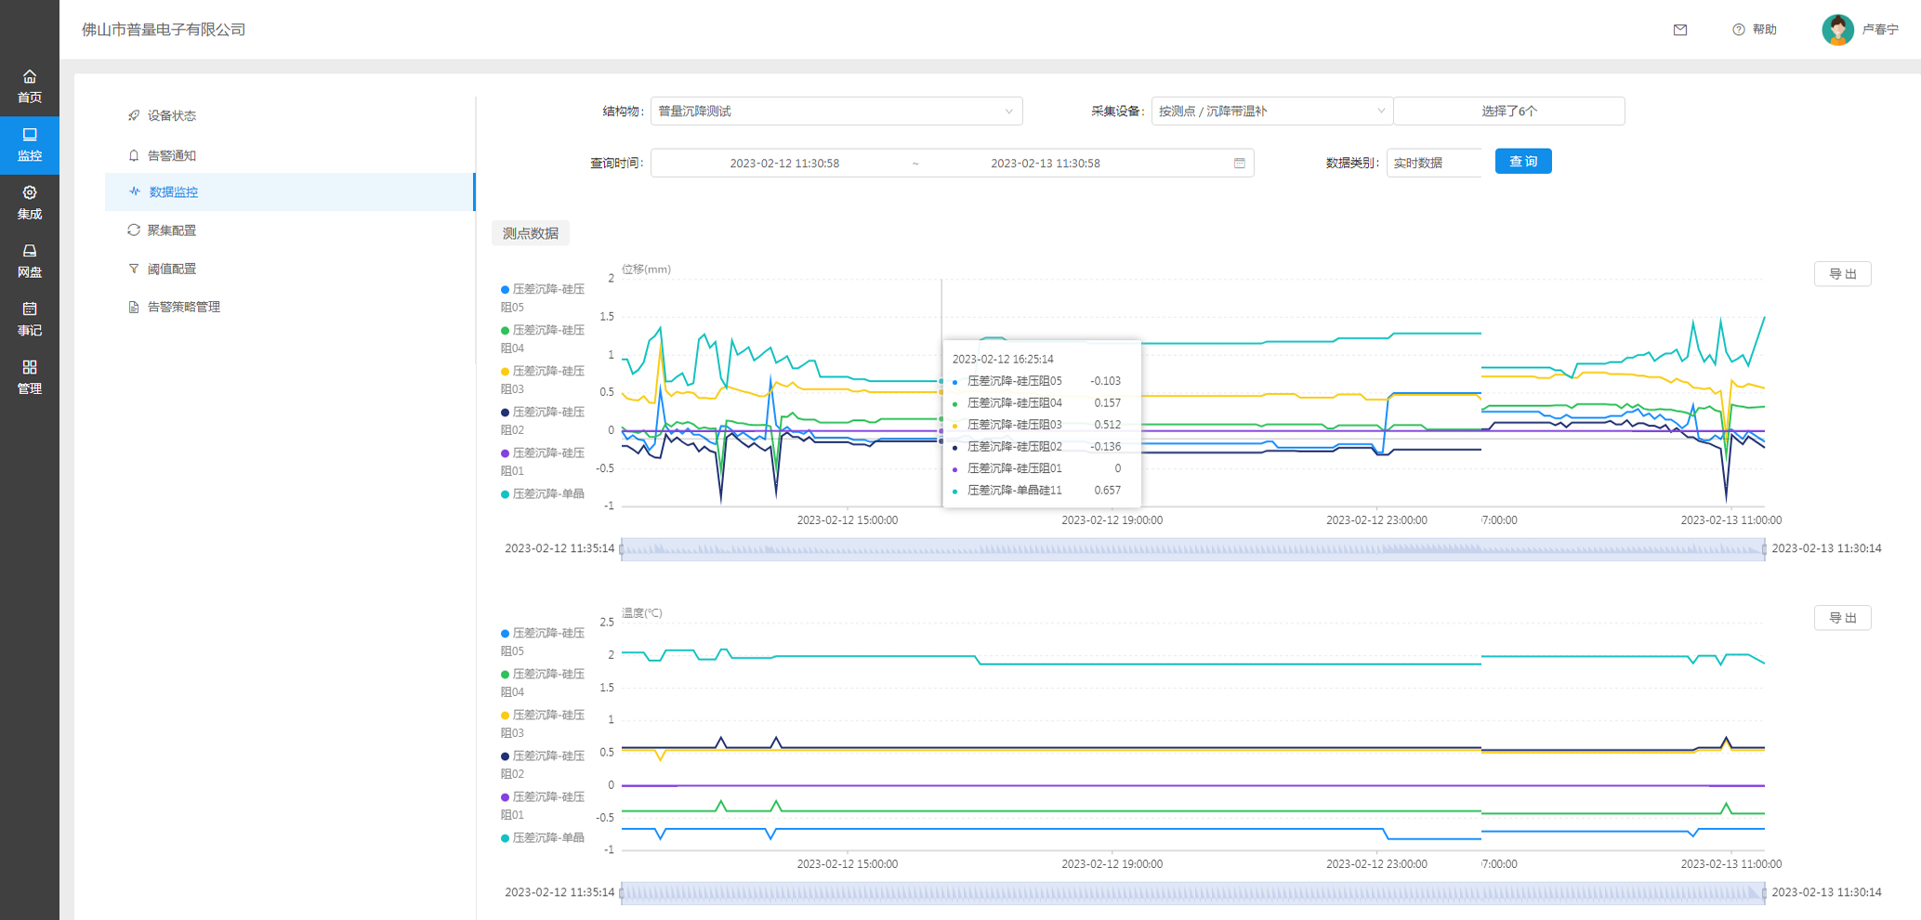Open the 数据类别 data type dropdown

pyautogui.click(x=1434, y=164)
